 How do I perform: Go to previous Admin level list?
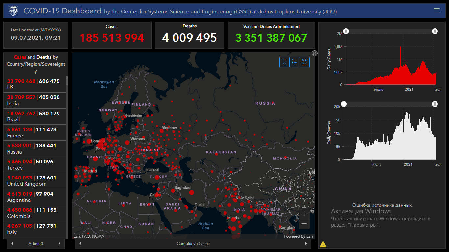[12, 244]
